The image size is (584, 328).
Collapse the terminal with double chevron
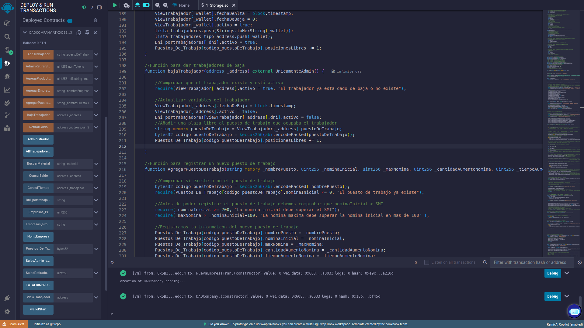tap(112, 262)
